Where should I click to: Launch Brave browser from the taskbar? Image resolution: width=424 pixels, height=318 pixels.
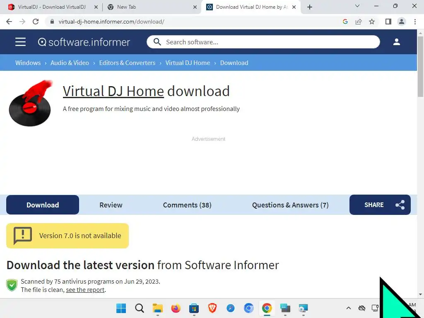(212, 308)
